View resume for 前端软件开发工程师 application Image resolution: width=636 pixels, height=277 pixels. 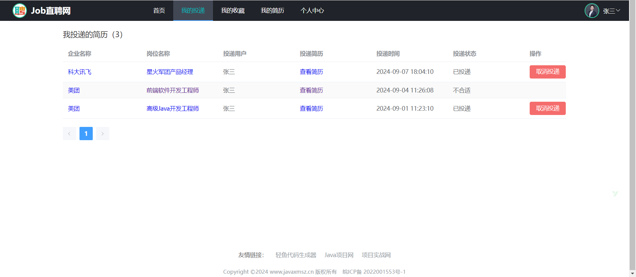pos(311,90)
